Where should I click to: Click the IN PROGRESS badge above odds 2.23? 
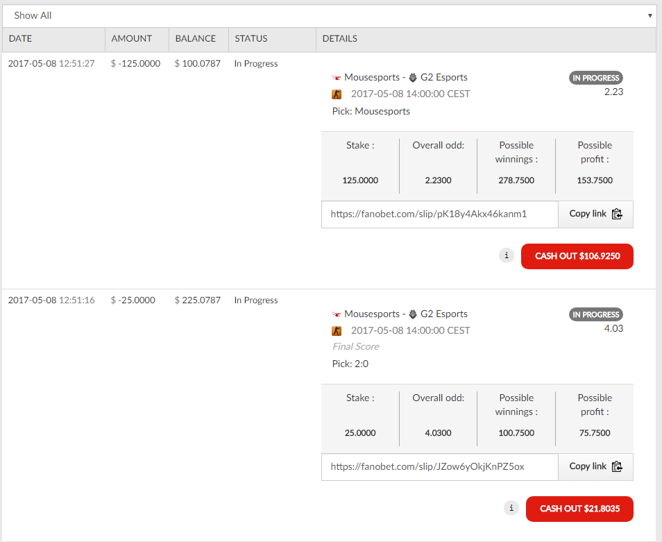pos(595,78)
